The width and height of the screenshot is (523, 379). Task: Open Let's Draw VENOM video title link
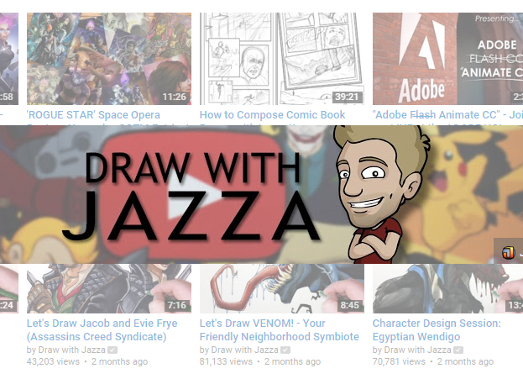pyautogui.click(x=280, y=330)
